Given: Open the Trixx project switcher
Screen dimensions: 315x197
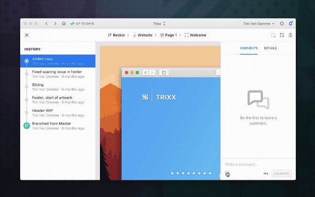Looking at the screenshot, I should 159,24.
